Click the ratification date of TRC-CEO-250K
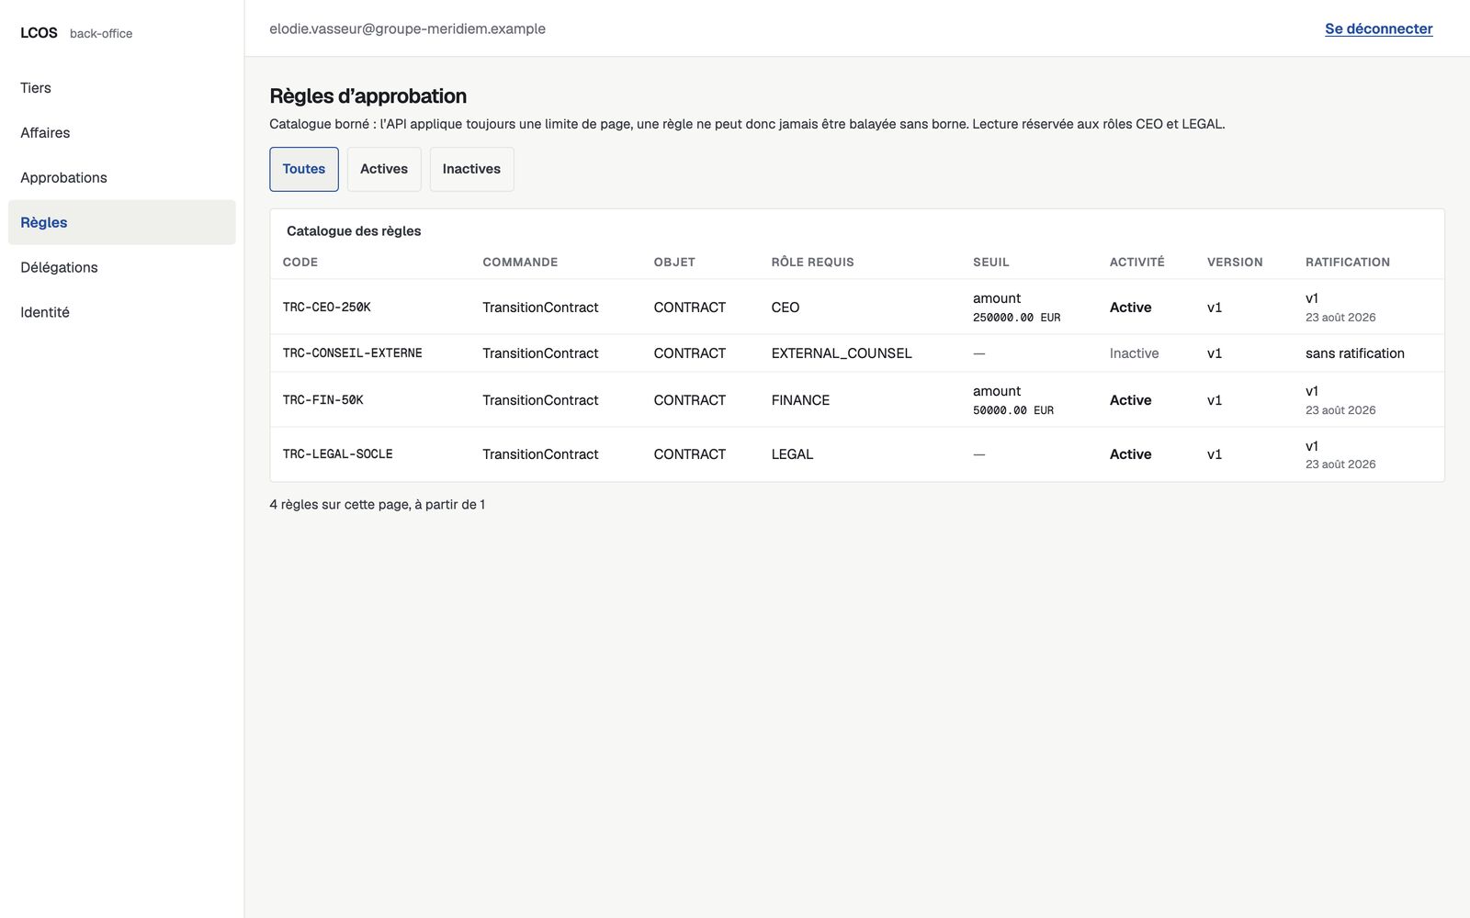Image resolution: width=1470 pixels, height=918 pixels. coord(1340,318)
